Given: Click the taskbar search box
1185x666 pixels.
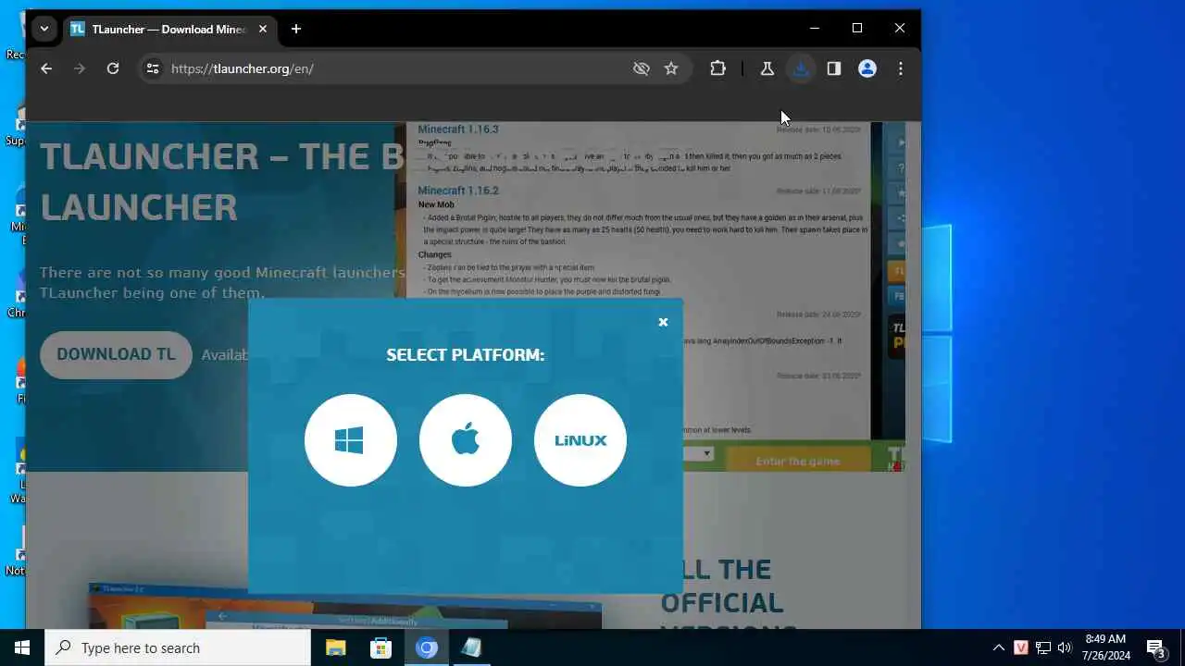Looking at the screenshot, I should tap(178, 647).
